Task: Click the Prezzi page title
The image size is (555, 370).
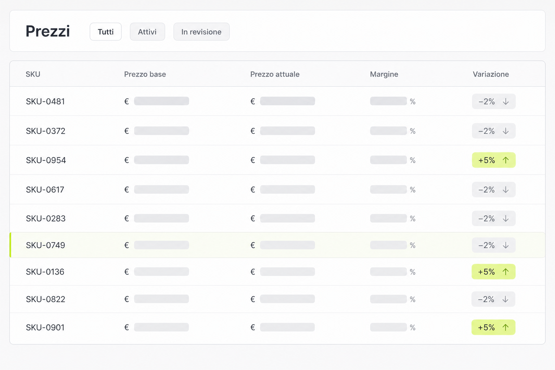Action: tap(48, 31)
